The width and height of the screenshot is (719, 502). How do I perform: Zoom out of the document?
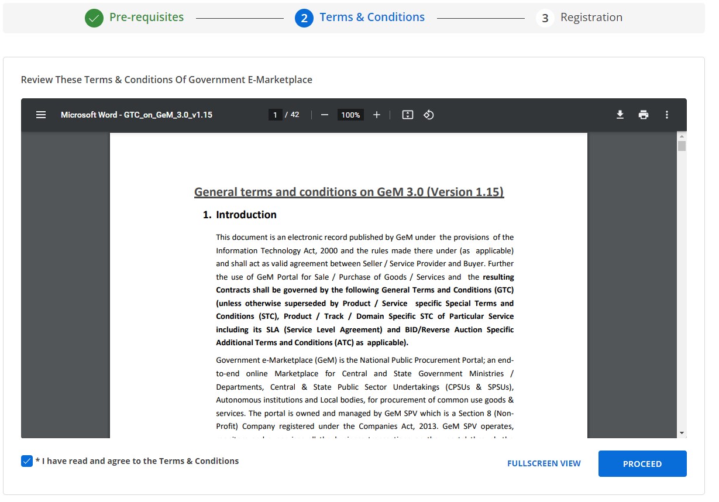click(325, 115)
